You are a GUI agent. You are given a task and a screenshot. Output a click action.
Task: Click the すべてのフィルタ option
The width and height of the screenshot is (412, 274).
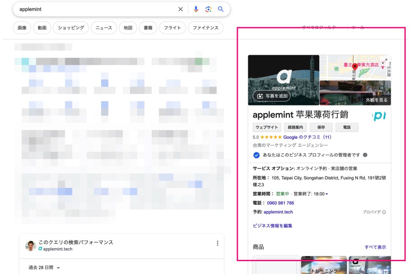(x=319, y=27)
